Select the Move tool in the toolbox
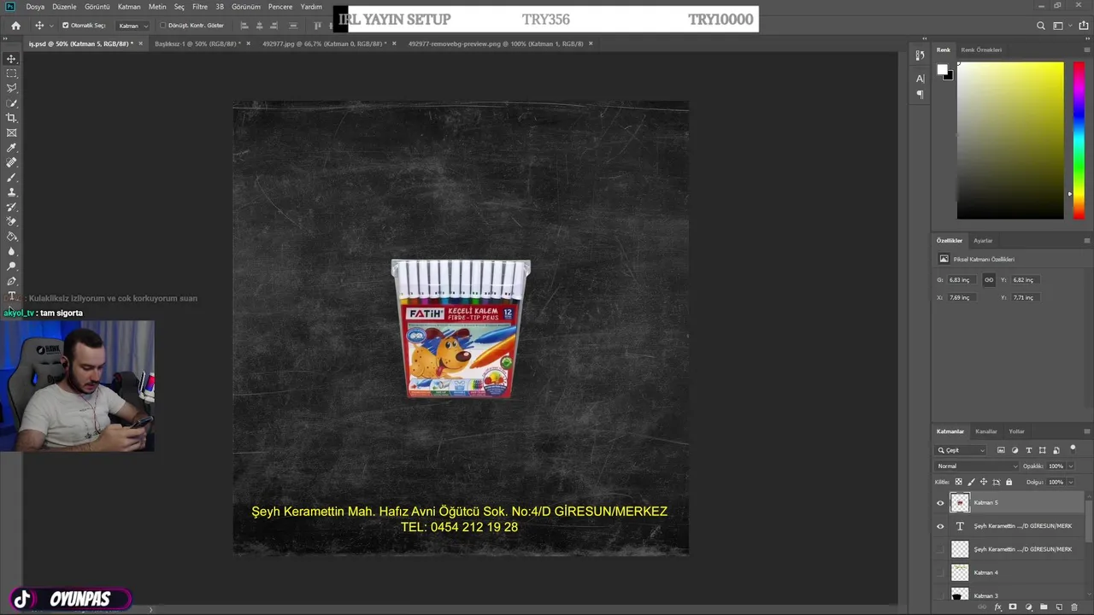 (x=12, y=59)
